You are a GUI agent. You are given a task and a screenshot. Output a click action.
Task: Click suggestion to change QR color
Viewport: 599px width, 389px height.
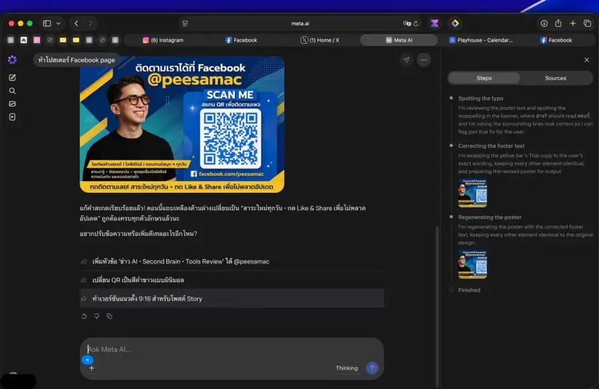pyautogui.click(x=232, y=280)
